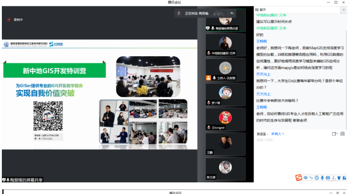The height and width of the screenshot is (194, 348).
Task: Select the 王鹏 participant video thumbnail
Action: pos(226,143)
